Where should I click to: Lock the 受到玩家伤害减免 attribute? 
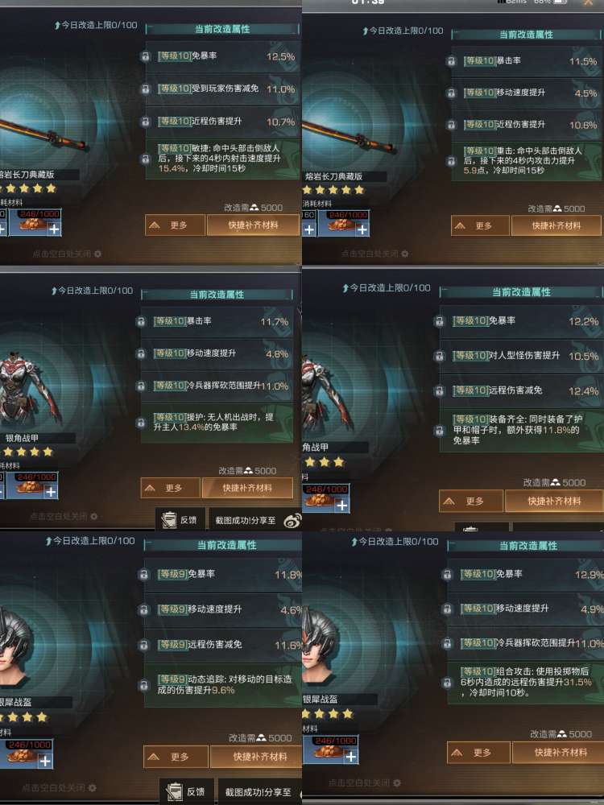pos(145,89)
